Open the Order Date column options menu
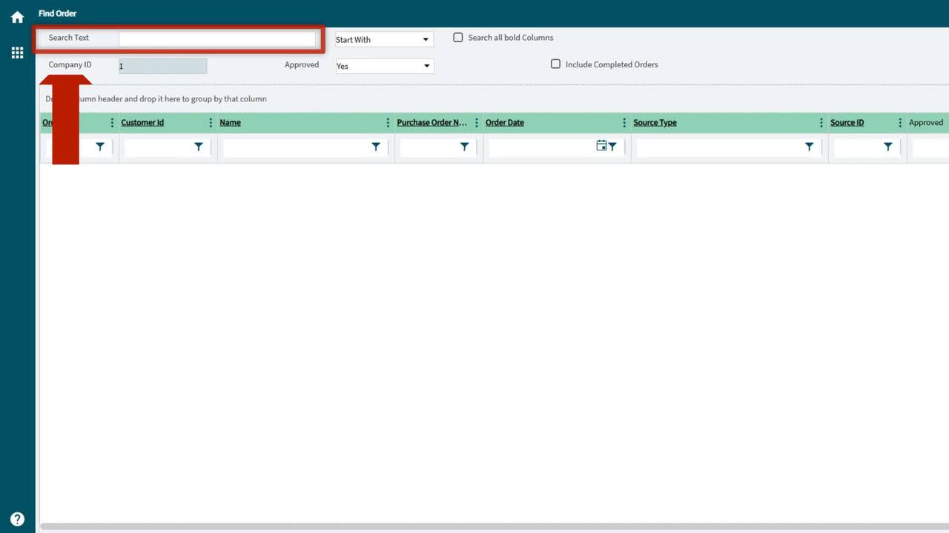This screenshot has height=533, width=949. point(624,123)
